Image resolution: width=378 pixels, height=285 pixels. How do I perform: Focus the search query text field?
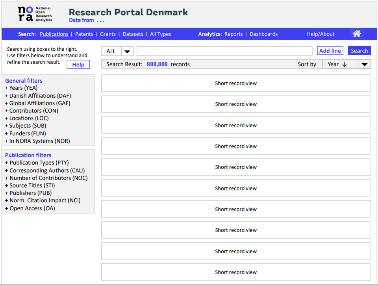(x=224, y=51)
